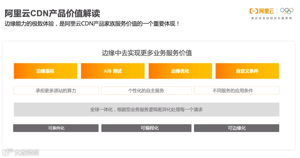
Task: Click the 不同服务的应用条件 outlined box
Action: tap(237, 90)
